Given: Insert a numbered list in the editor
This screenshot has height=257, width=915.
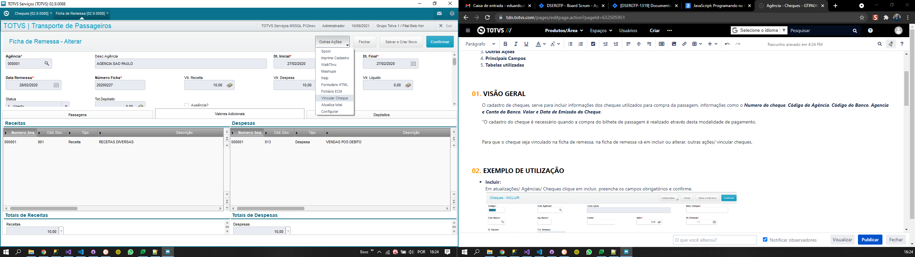Looking at the screenshot, I should 581,44.
